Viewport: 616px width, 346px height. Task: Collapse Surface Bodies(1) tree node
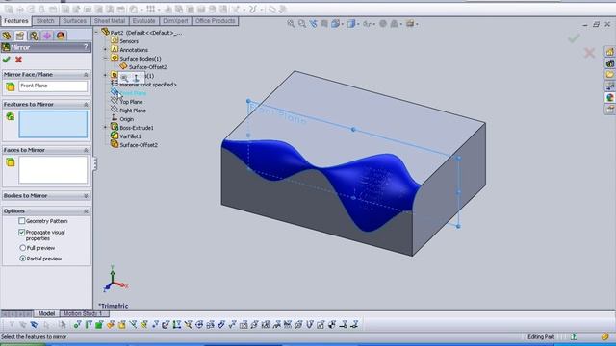pyautogui.click(x=105, y=58)
